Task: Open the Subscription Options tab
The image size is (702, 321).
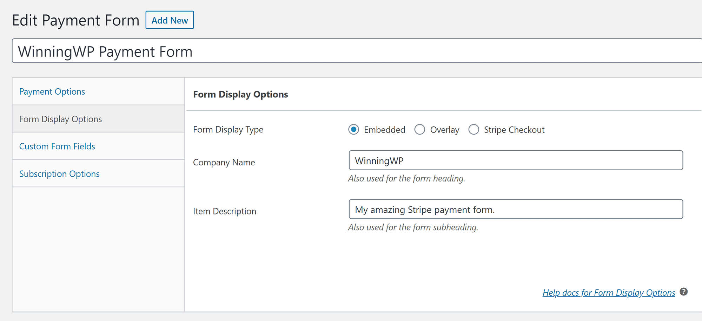Action: 98,173
